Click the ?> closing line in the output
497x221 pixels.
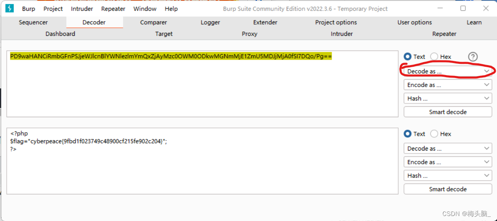pos(13,149)
